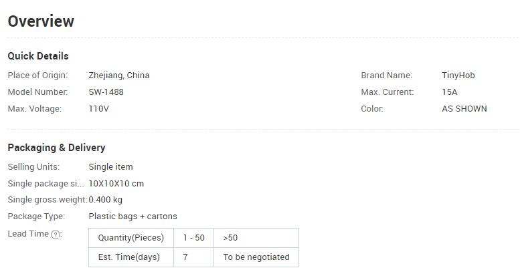Screen dimensions: 520x278
Task: Click the Single item selling units value
Action: tap(110, 167)
